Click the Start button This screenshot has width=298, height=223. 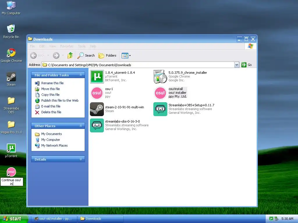(14, 219)
